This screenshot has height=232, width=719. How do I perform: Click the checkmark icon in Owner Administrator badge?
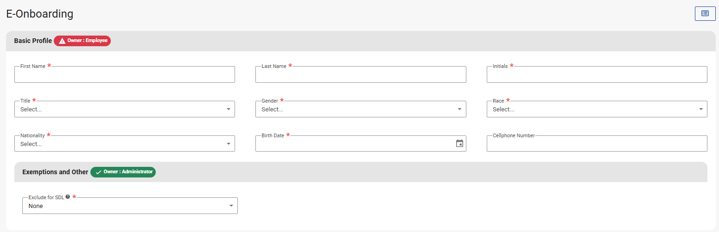(x=98, y=172)
